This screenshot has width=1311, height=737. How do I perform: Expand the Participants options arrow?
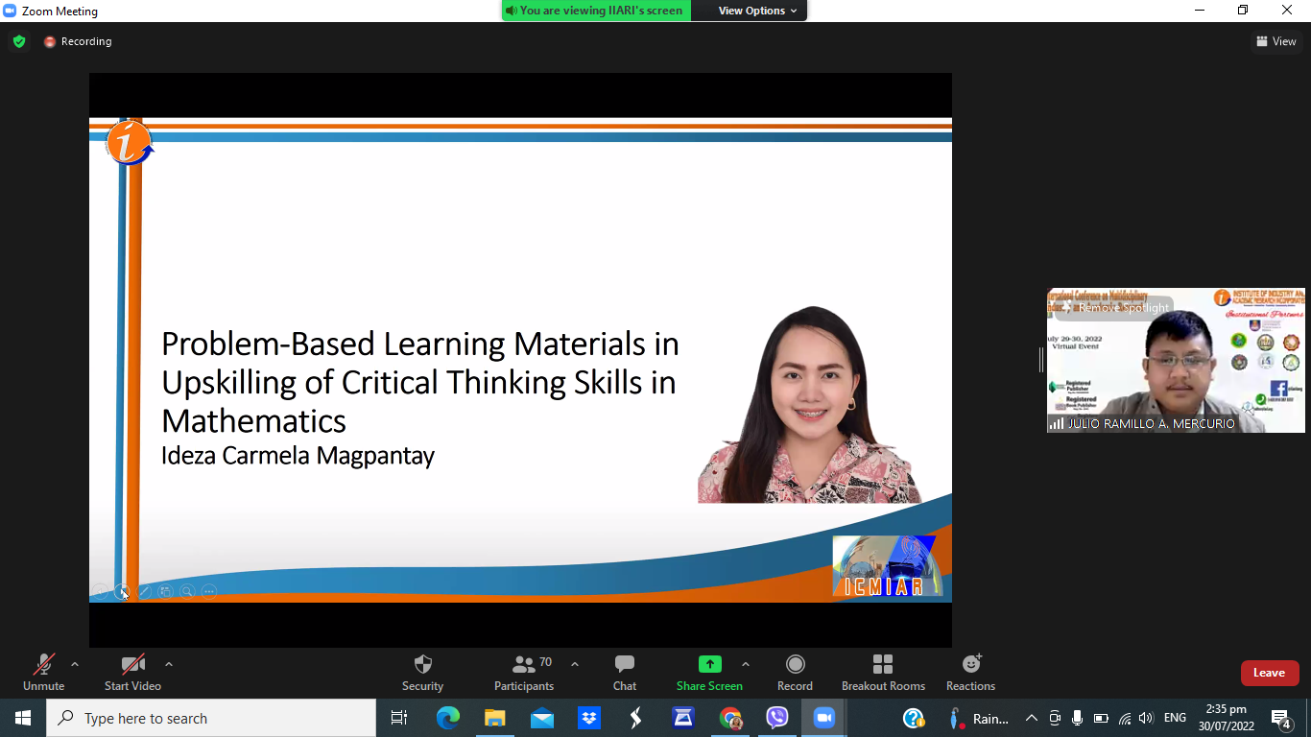pyautogui.click(x=575, y=664)
